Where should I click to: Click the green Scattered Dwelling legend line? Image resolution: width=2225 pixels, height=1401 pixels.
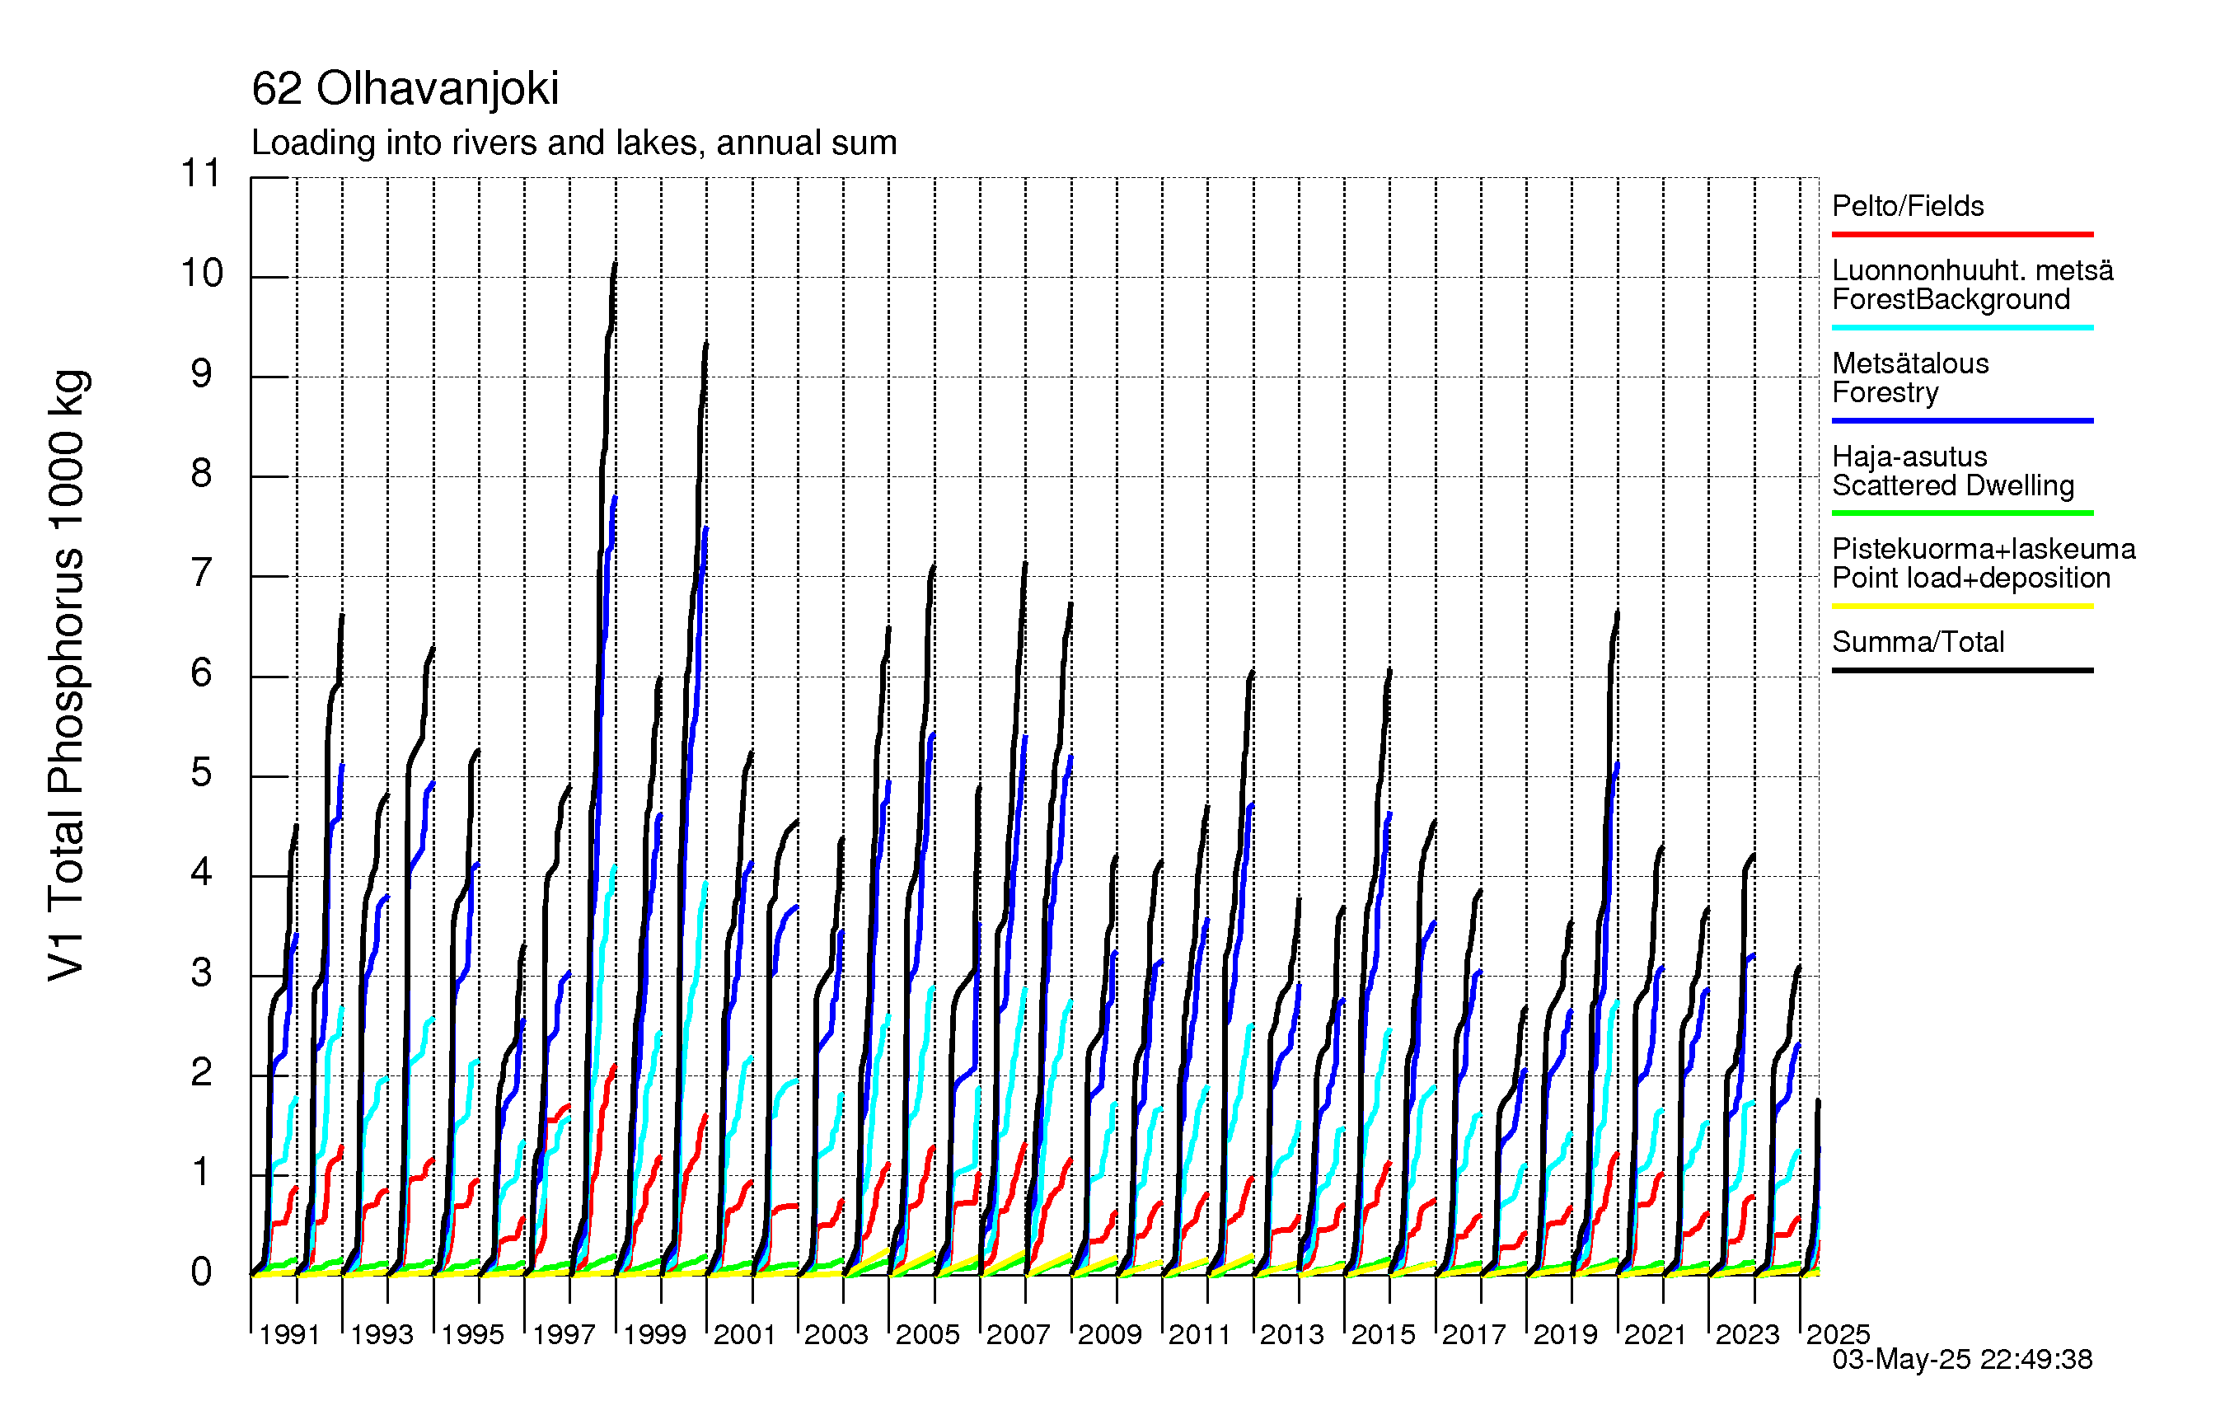(x=1963, y=513)
